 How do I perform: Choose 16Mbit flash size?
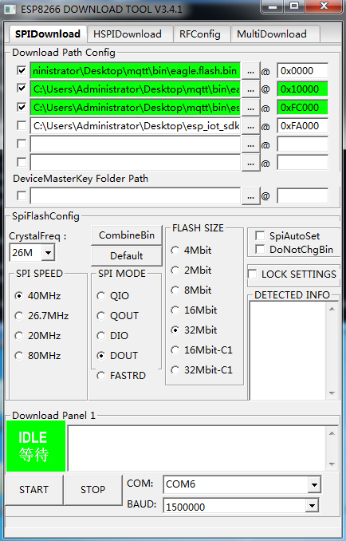(x=194, y=310)
